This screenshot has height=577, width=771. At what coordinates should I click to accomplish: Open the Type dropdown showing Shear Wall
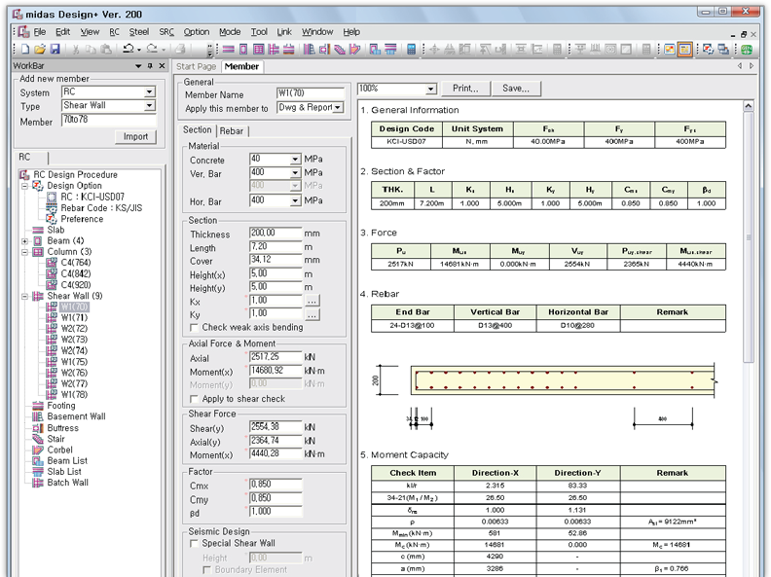point(150,106)
